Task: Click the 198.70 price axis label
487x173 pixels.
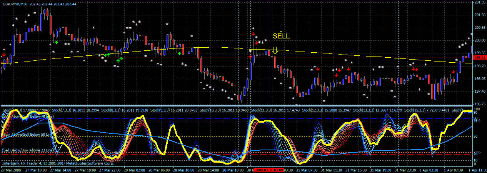Action: [479, 66]
